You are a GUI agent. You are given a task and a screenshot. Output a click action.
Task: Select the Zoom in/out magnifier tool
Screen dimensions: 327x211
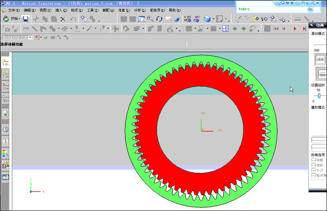click(x=150, y=19)
